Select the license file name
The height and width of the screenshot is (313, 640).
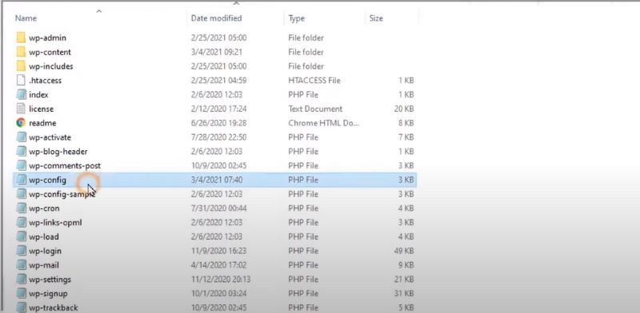[x=41, y=109]
